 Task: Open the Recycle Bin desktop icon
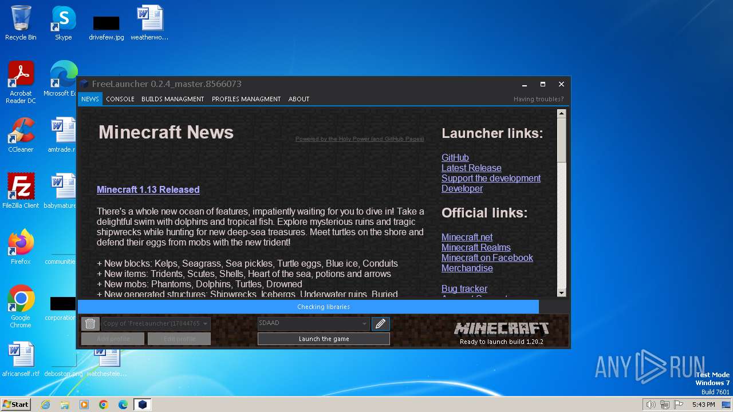[21, 23]
